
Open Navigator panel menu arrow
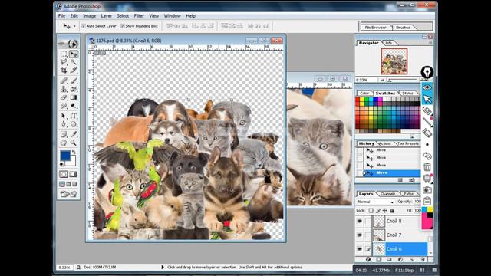430,43
